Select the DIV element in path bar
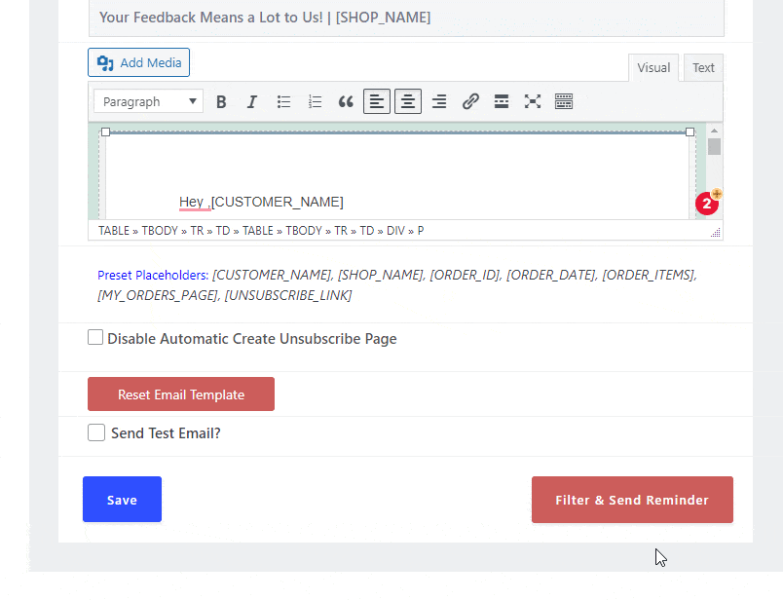 pyautogui.click(x=395, y=231)
